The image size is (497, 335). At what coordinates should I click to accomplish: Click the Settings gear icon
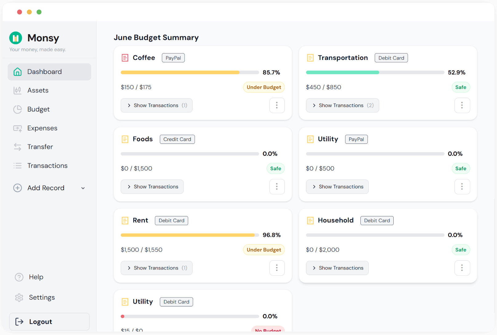tap(19, 297)
